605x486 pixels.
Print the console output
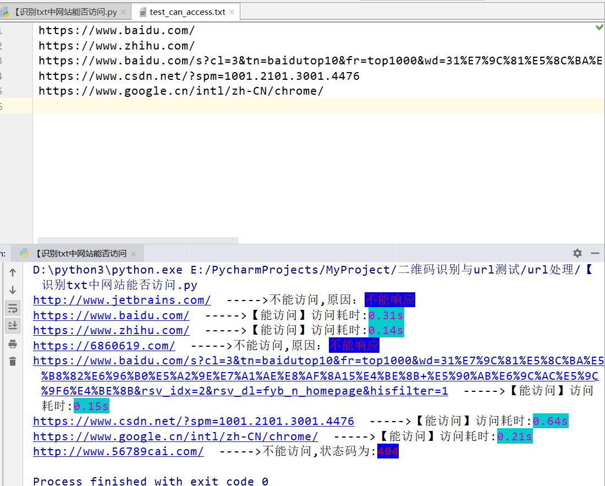coord(13,344)
